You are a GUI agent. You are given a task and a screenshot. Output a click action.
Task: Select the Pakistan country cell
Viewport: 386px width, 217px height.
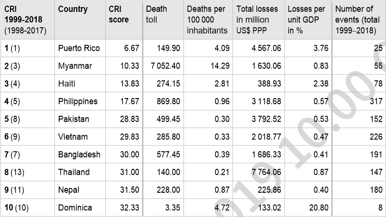[x=73, y=119]
